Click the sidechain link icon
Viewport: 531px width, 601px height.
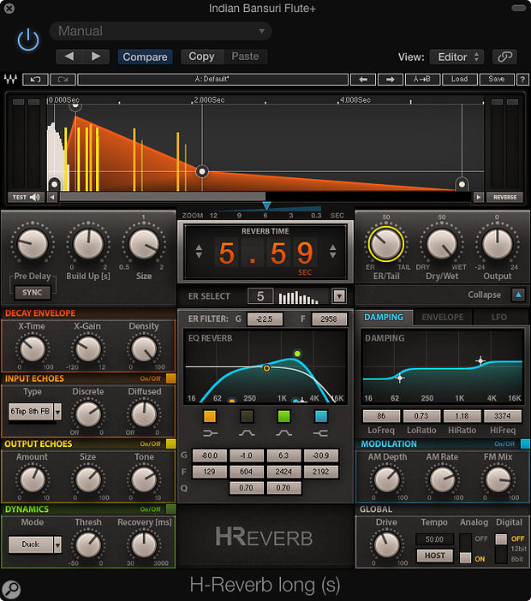click(504, 57)
